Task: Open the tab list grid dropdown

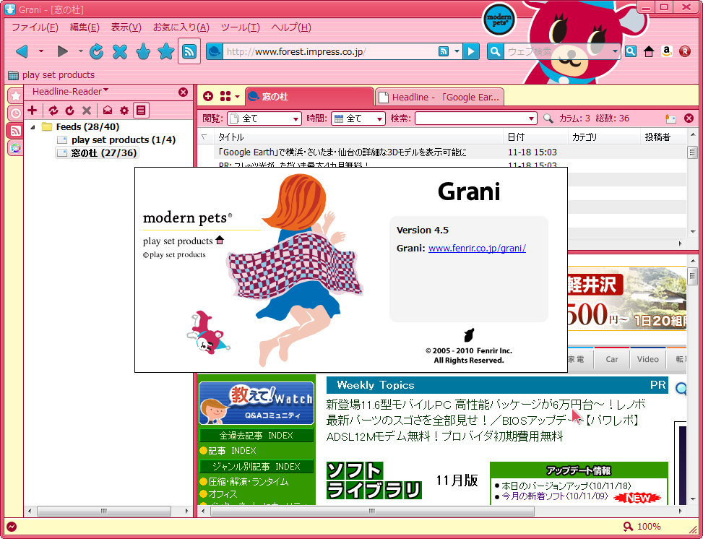Action: (230, 96)
